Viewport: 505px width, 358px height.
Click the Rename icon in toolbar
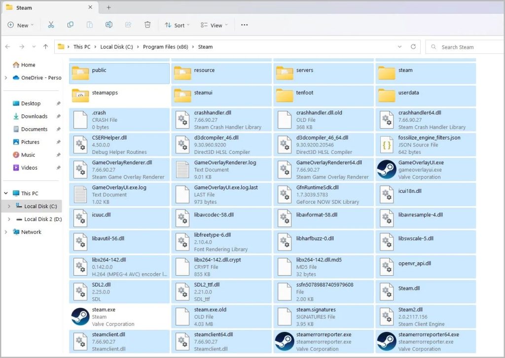[108, 25]
